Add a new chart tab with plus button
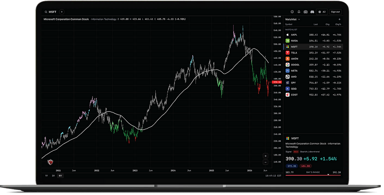Screen dimensions: 384x195 pos(62,12)
